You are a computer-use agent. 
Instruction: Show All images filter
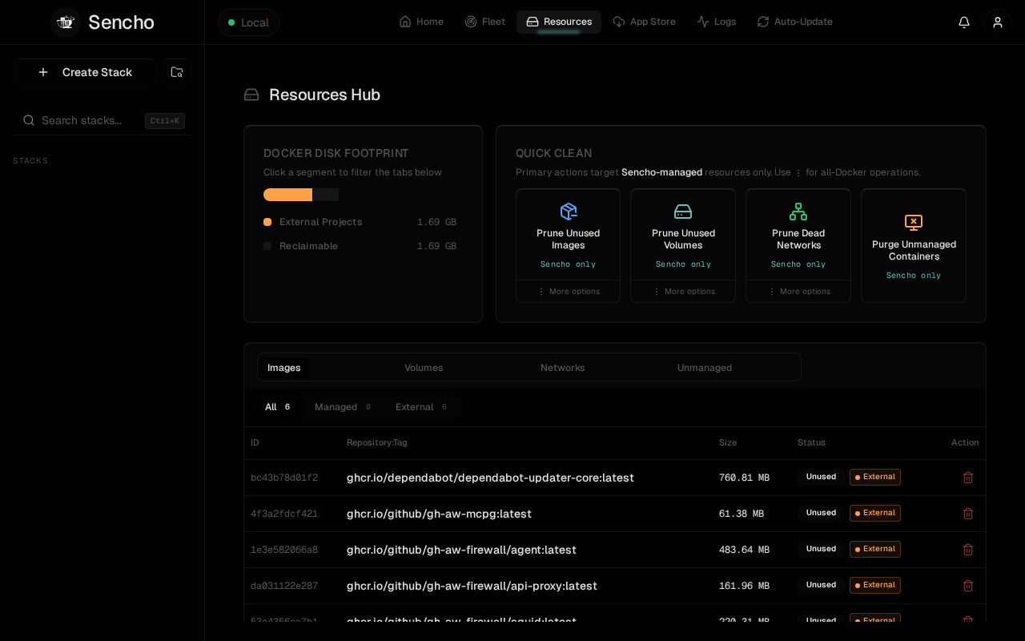click(x=278, y=407)
